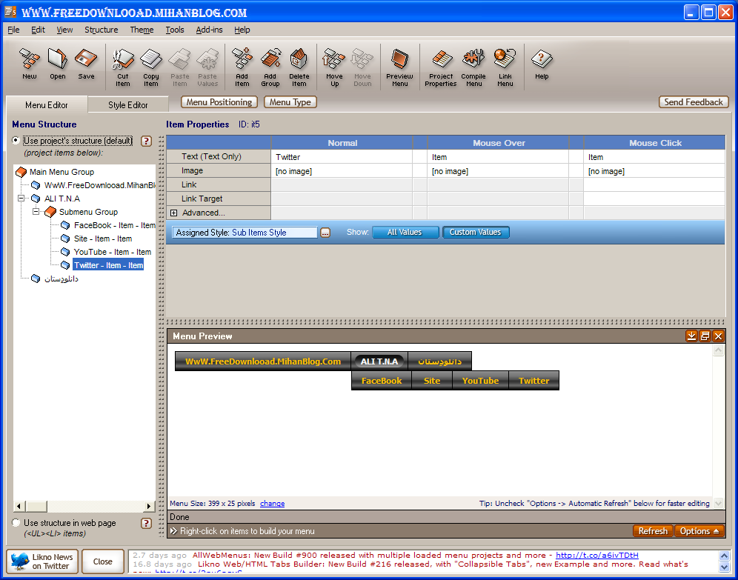Float the Menu Preview panel window icon
This screenshot has height=580, width=738.
[x=705, y=336]
